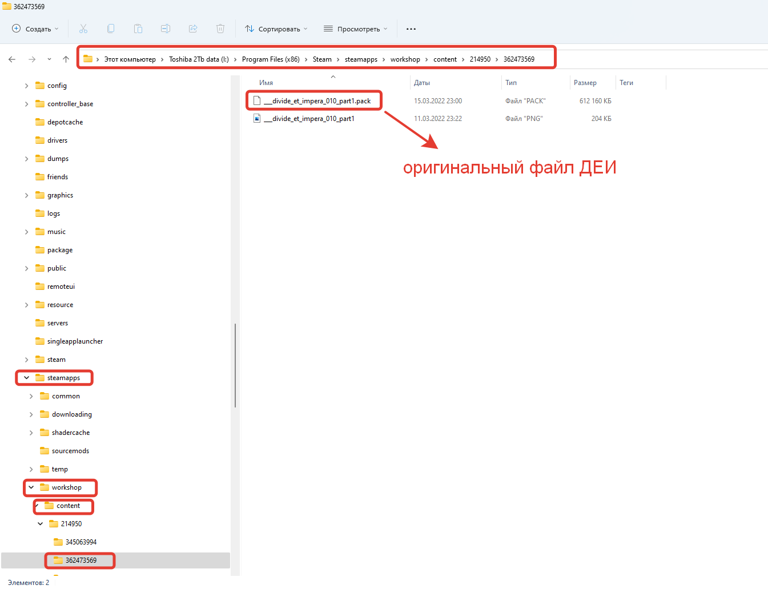This screenshot has height=589, width=768.
Task: Click the folder icon in address bar
Action: [x=88, y=59]
